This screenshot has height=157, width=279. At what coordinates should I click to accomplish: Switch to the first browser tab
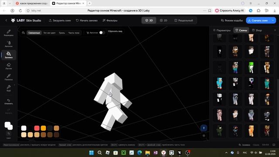pyautogui.click(x=32, y=3)
